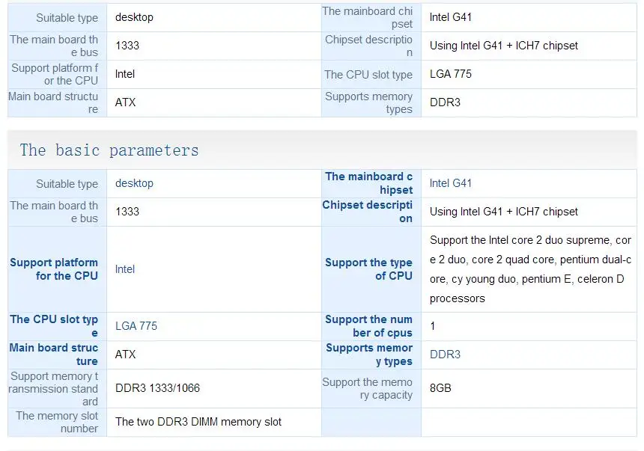This screenshot has width=644, height=451.
Task: Click 'Intel G41' link in basic parameters
Action: click(451, 183)
